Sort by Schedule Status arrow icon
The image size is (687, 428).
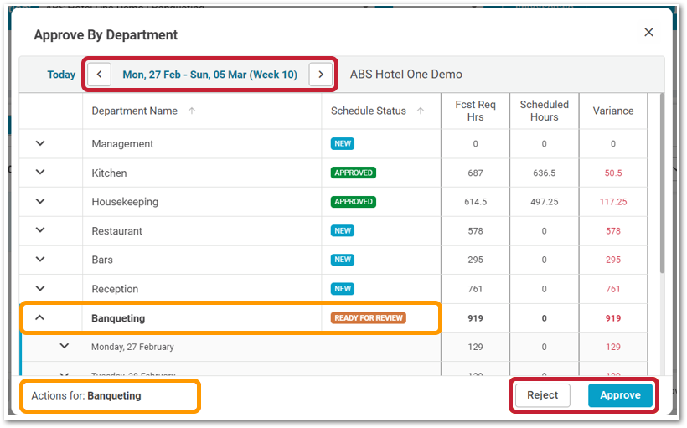point(421,111)
